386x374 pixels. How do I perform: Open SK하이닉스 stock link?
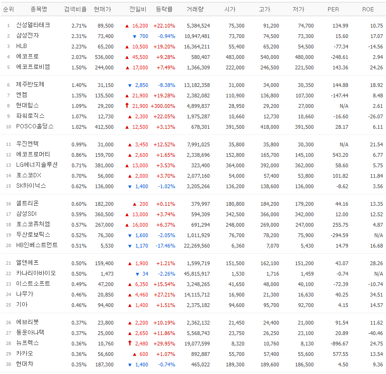click(31, 186)
